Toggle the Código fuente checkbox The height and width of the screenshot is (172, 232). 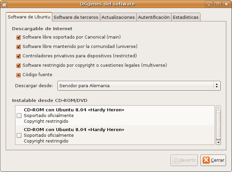19,75
